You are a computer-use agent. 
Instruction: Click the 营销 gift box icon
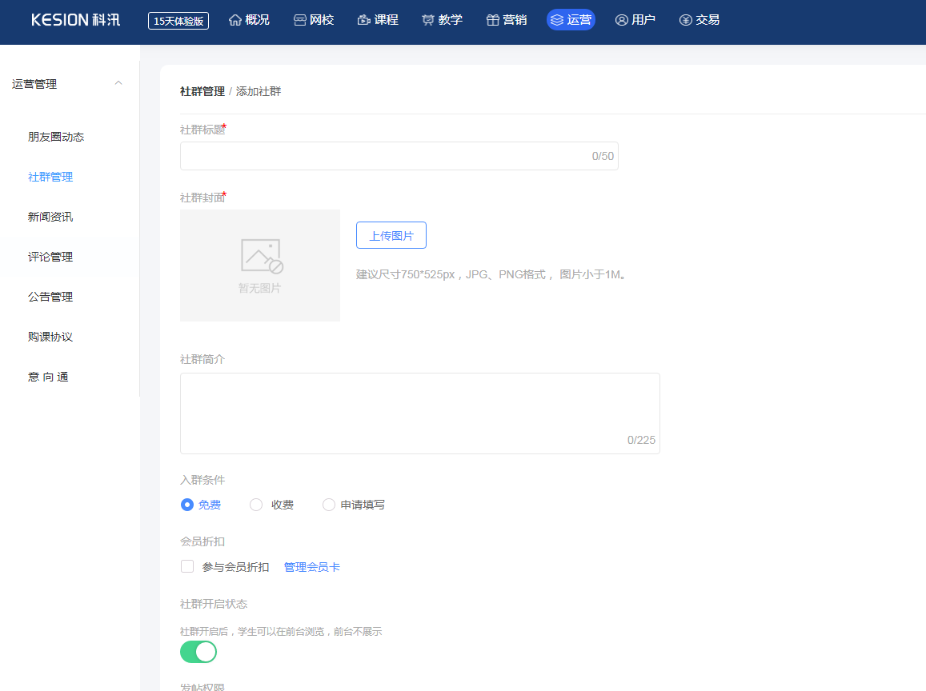click(x=493, y=20)
